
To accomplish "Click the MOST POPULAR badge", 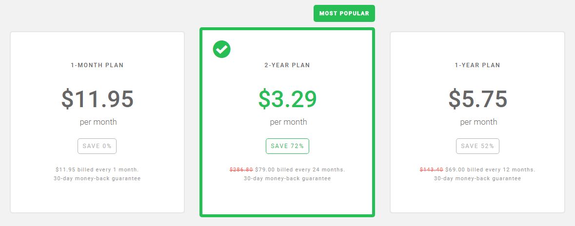I will (x=344, y=14).
